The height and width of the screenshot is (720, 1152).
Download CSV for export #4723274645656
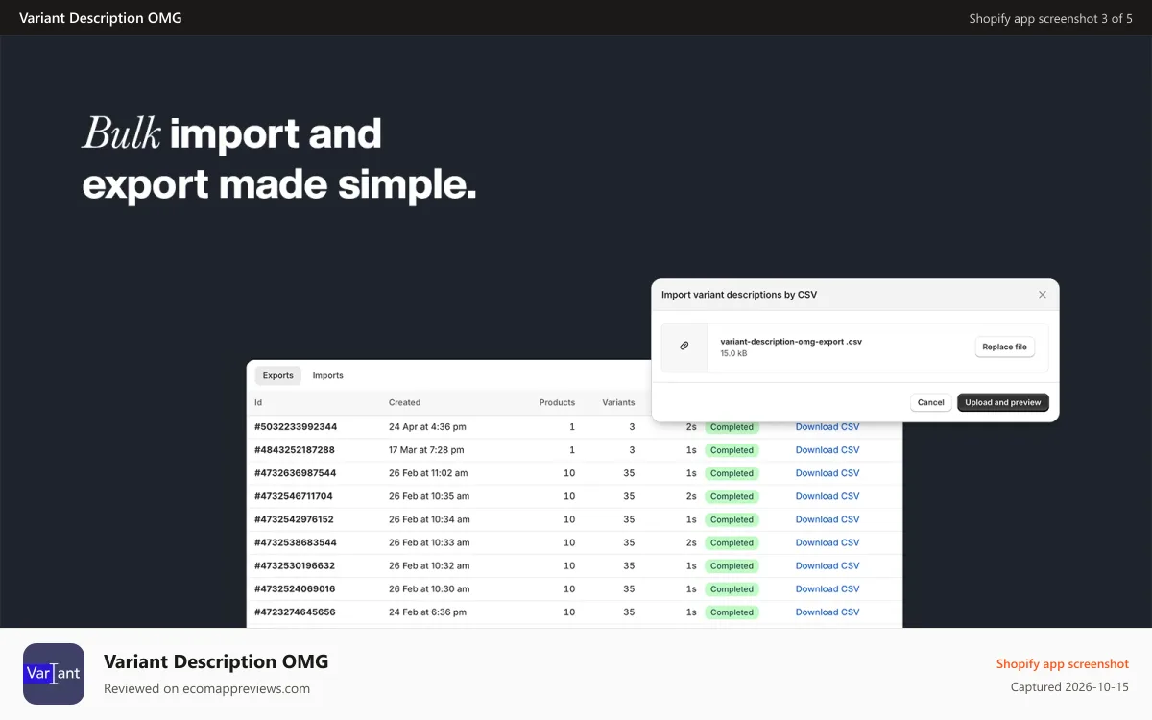point(828,612)
